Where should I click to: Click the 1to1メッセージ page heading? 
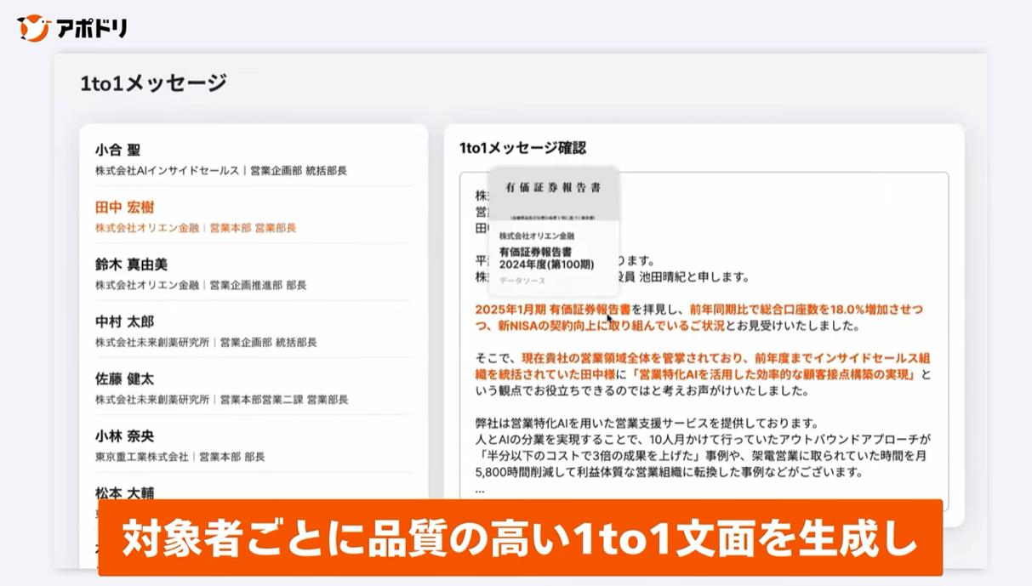click(x=153, y=82)
